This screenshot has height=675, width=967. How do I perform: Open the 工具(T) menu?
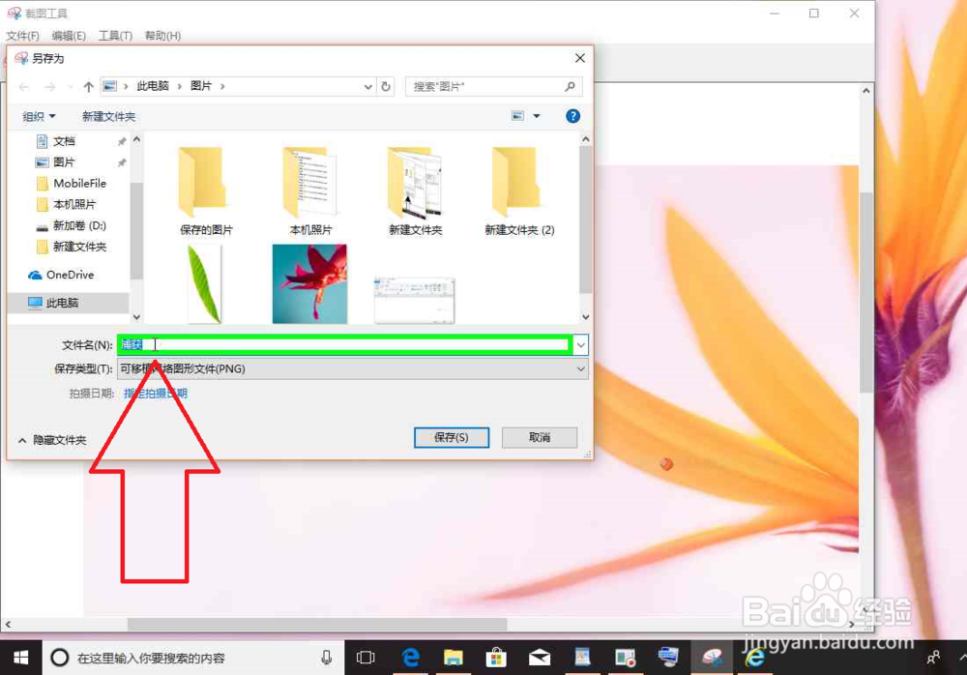pos(115,35)
